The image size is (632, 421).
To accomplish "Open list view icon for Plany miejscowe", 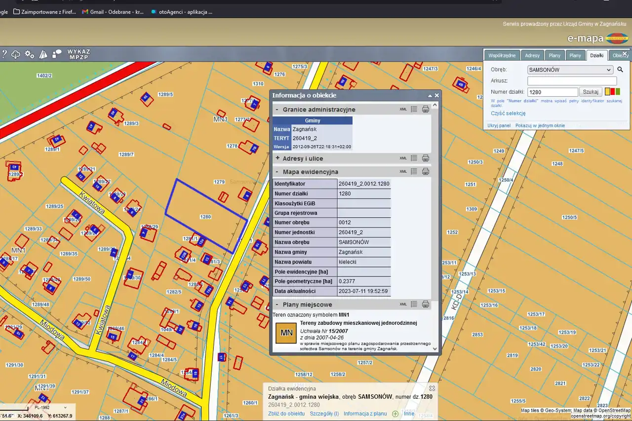I will 414,305.
